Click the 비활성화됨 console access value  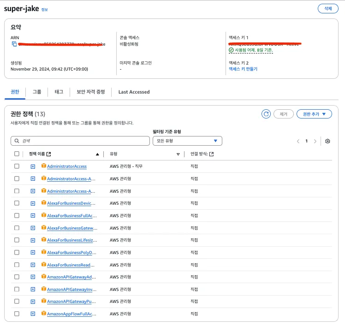129,44
